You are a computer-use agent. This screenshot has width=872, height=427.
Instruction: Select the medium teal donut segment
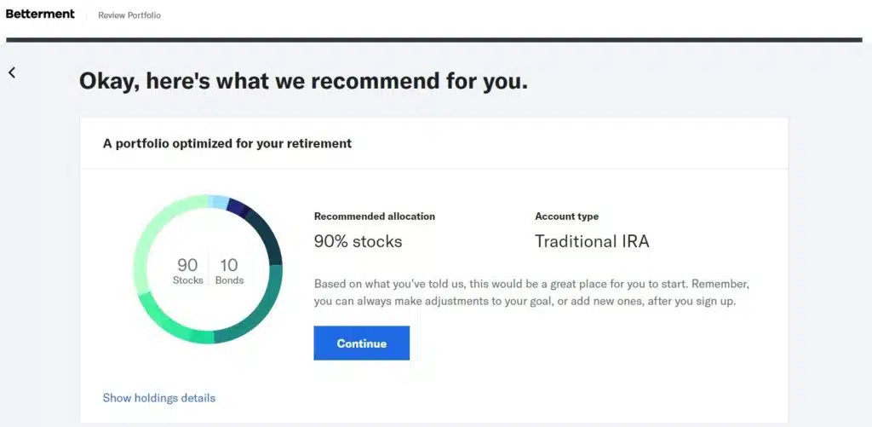click(x=254, y=314)
